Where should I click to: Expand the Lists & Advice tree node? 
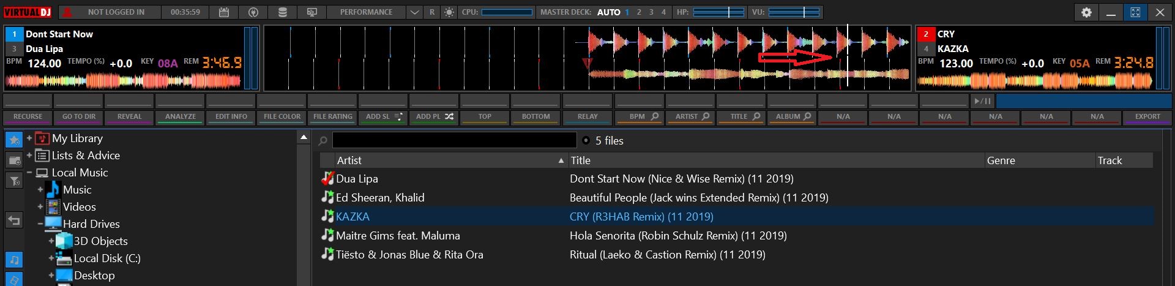pyautogui.click(x=29, y=156)
